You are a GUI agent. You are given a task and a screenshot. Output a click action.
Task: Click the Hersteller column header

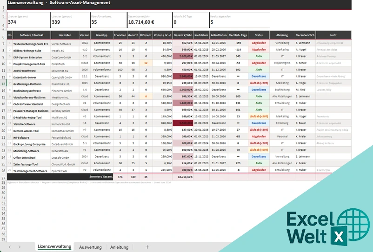click(x=65, y=35)
